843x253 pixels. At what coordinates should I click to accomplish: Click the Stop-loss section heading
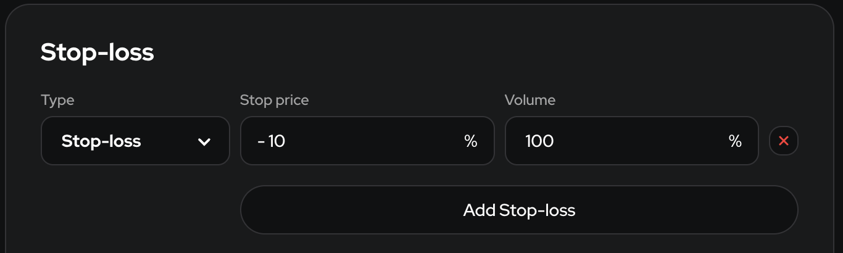(x=97, y=53)
